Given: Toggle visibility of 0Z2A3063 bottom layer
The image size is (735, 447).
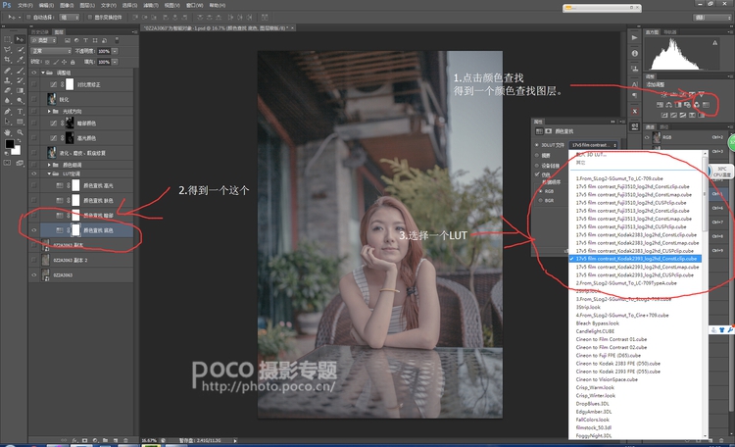Looking at the screenshot, I should [x=33, y=275].
